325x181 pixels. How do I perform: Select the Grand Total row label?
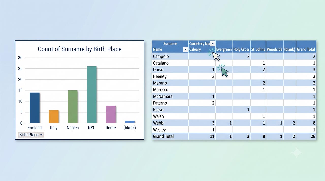coord(163,136)
